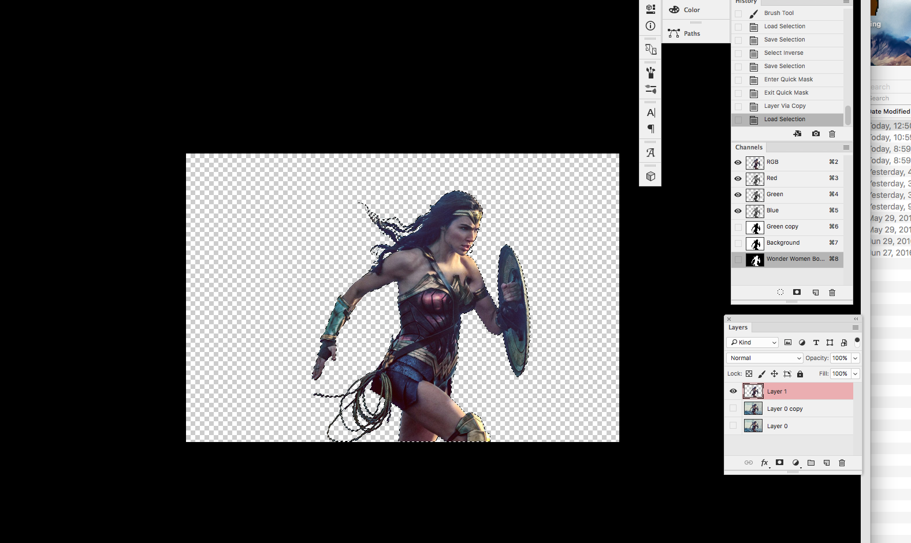Hide Blue channel eye icon
Image resolution: width=911 pixels, height=543 pixels.
pos(738,211)
